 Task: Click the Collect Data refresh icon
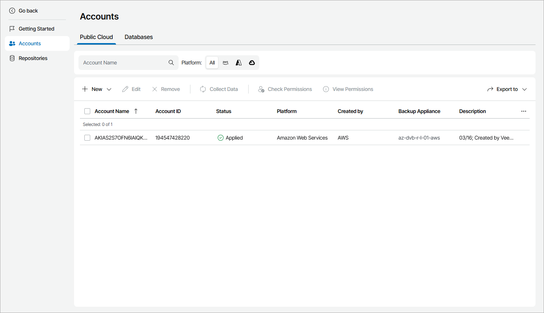[x=203, y=89]
